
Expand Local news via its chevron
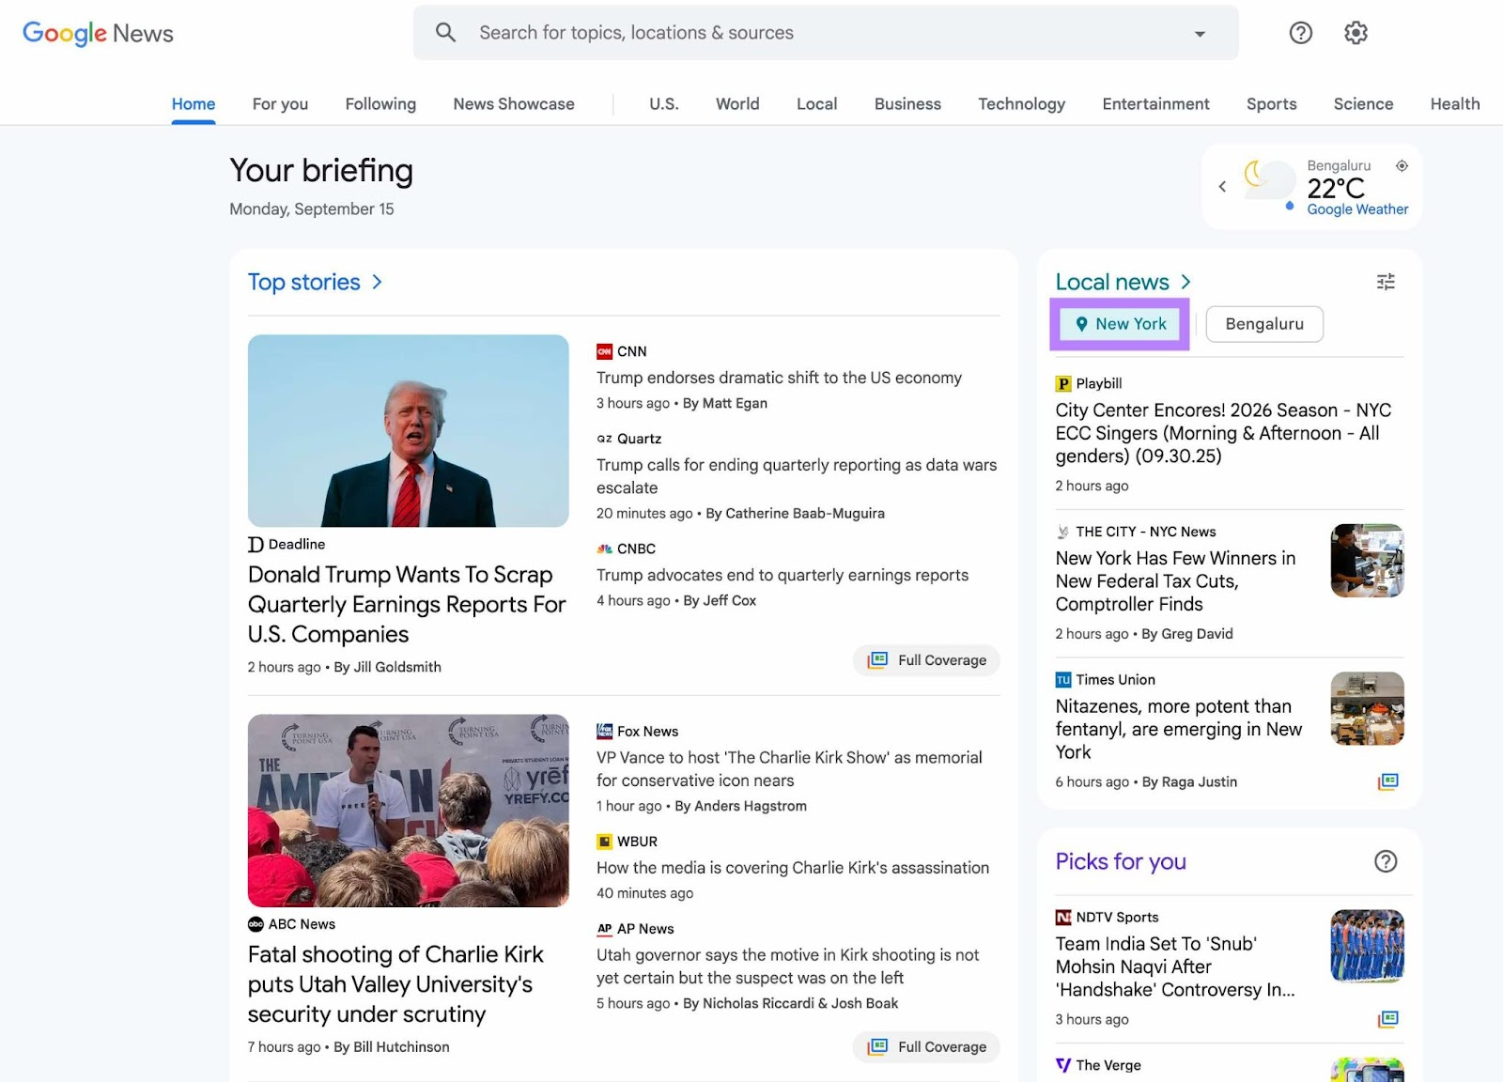pos(1185,281)
